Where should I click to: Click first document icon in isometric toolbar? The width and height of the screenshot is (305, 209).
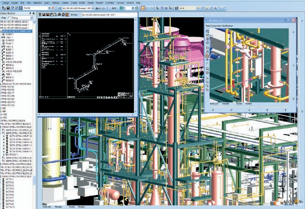40,15
